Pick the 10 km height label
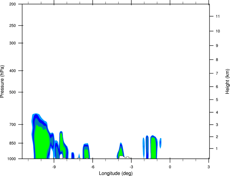Screen dimensions: 230x176 coord(218,31)
